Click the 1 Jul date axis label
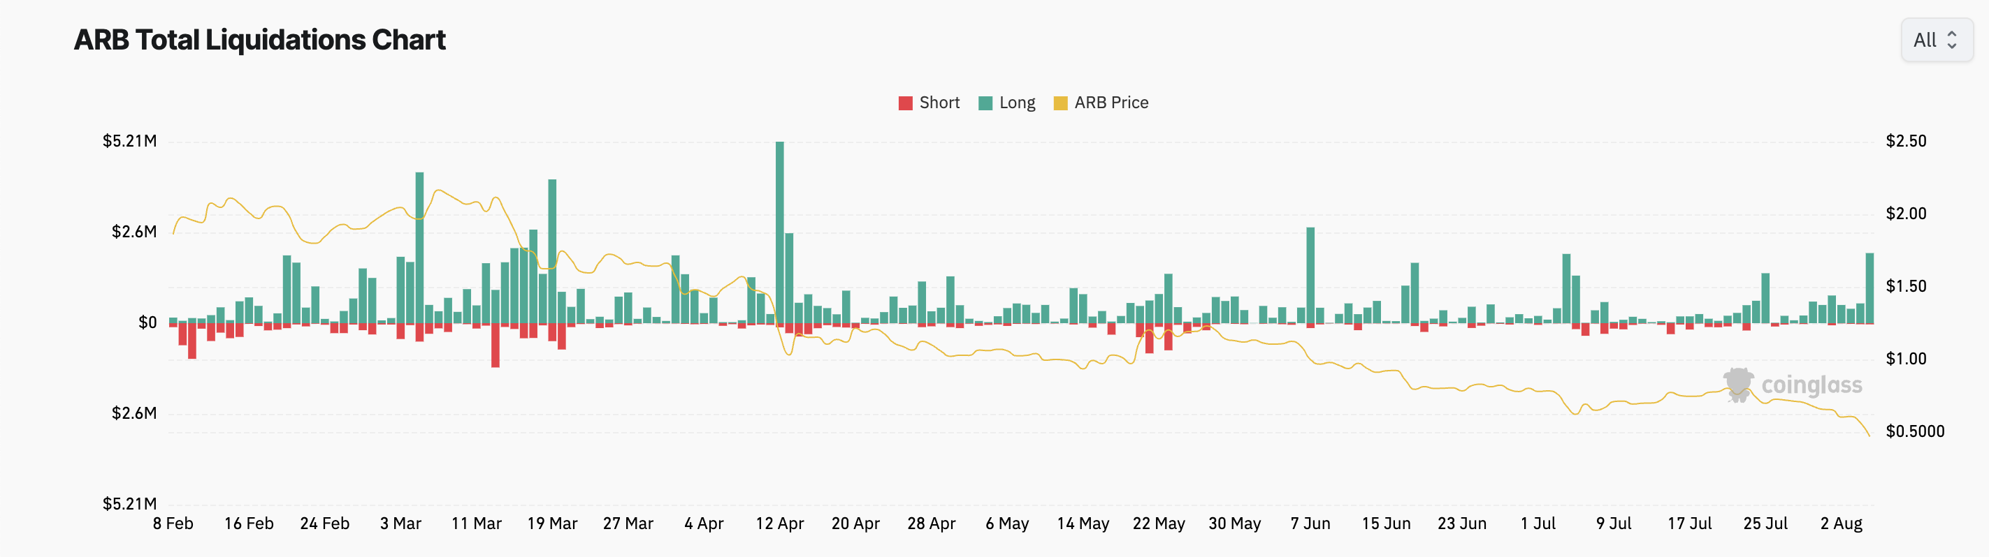The width and height of the screenshot is (1989, 557). click(x=1538, y=523)
